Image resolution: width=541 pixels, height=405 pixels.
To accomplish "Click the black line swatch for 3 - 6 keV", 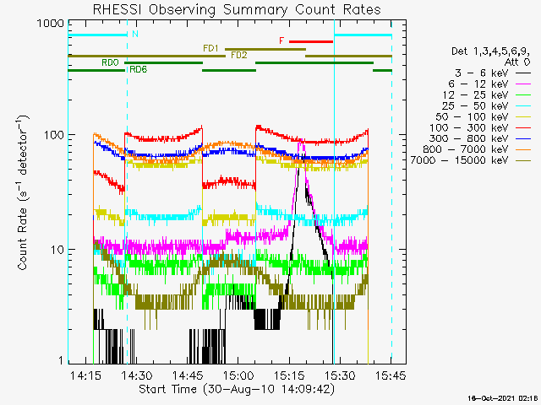I will point(523,73).
